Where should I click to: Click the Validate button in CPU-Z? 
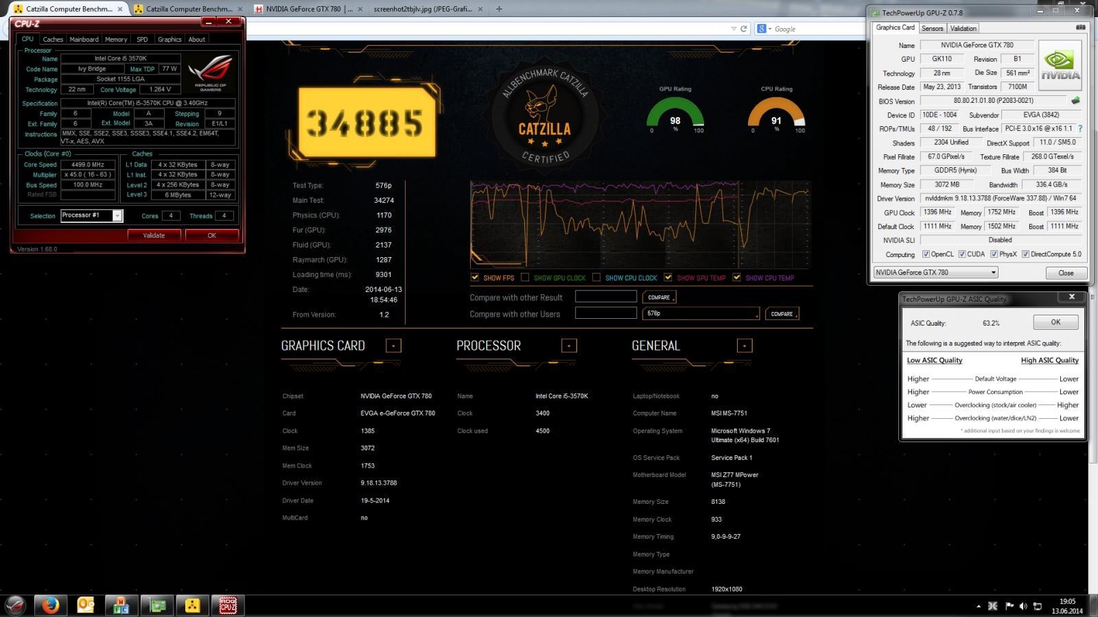[154, 235]
